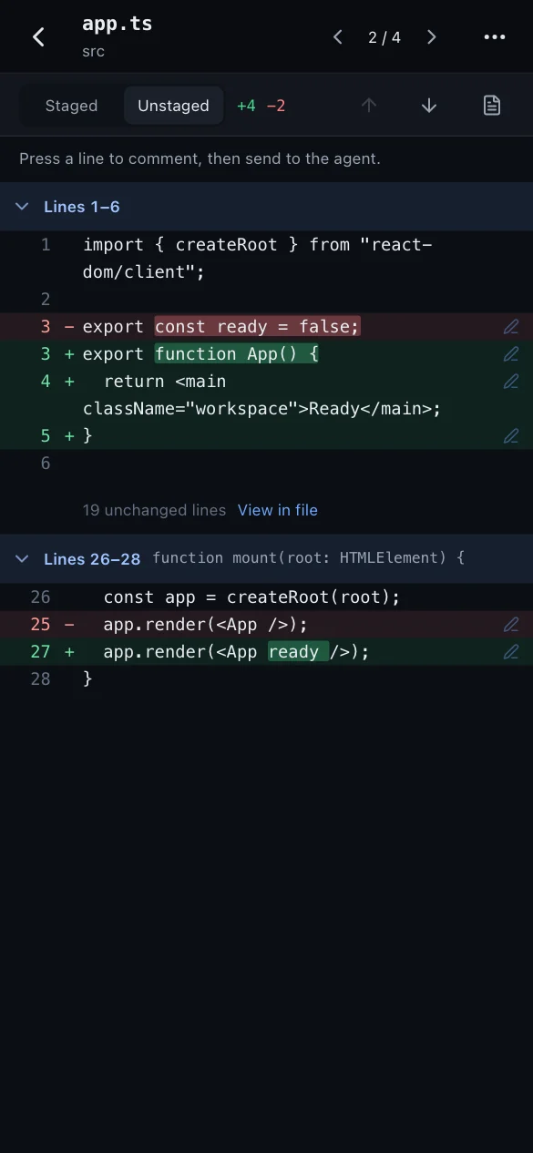Edit the added 'return <main' line
533x1153 pixels.
pos(511,381)
